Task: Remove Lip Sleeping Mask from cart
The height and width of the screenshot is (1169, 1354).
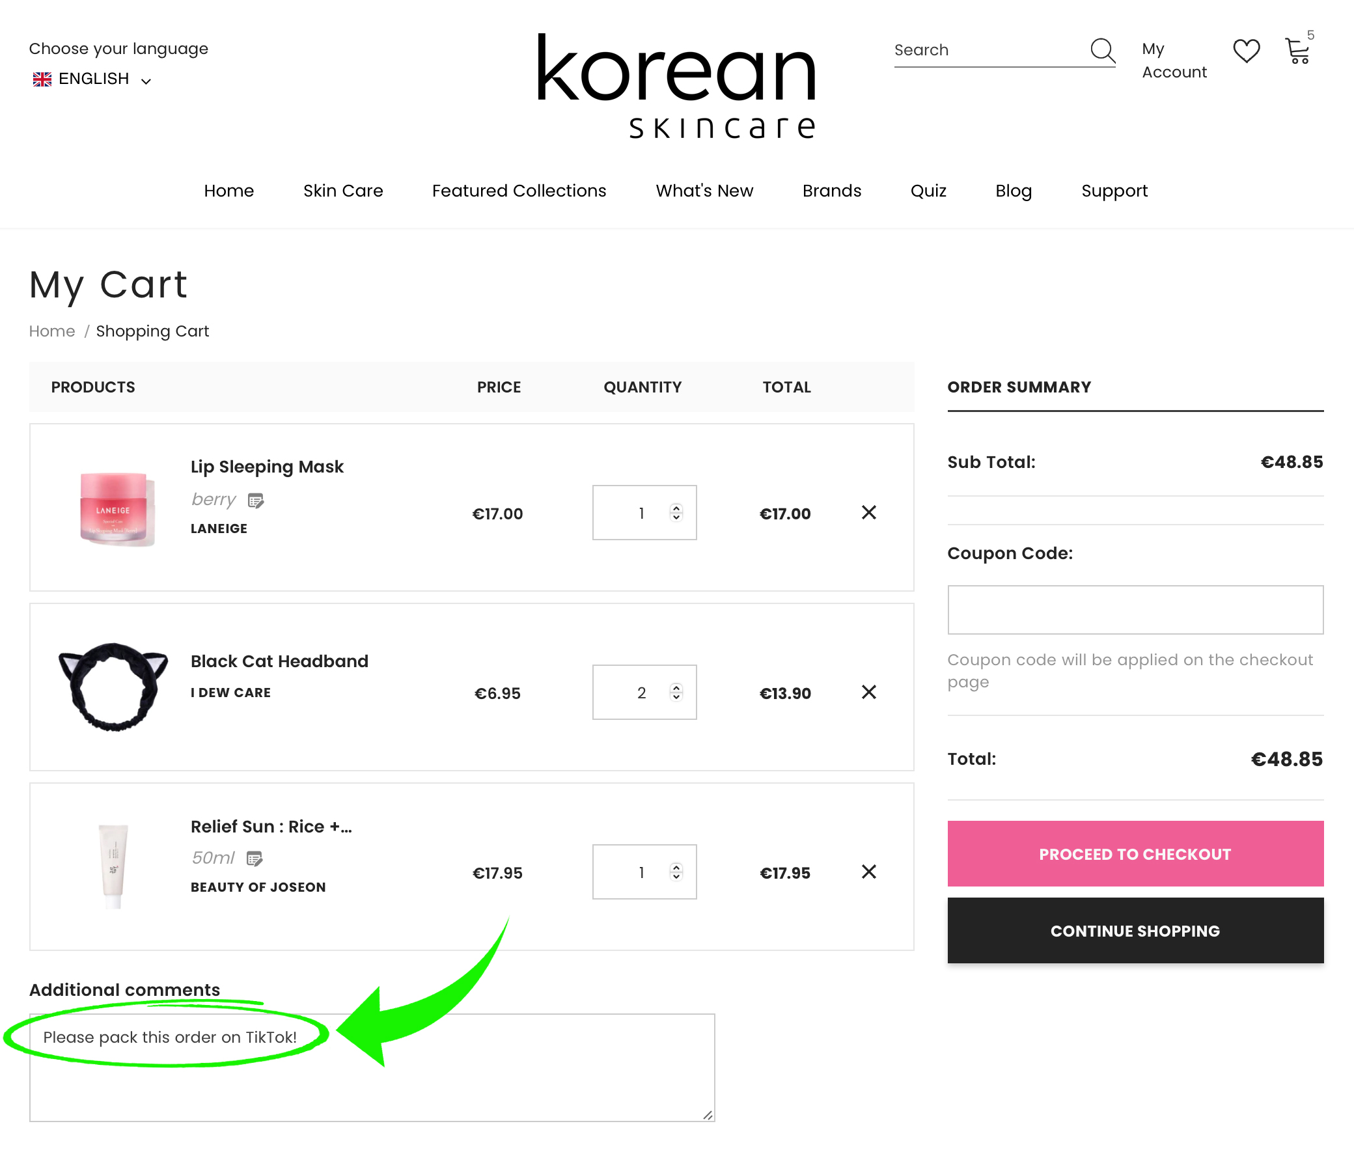Action: point(868,512)
